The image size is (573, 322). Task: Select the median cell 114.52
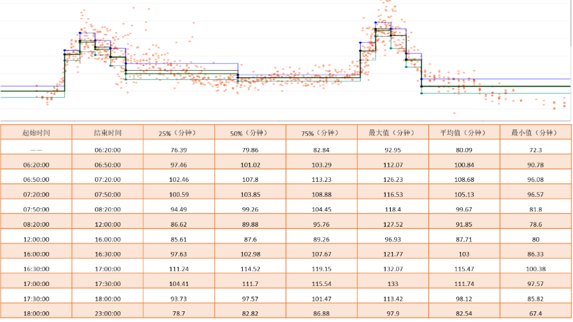pos(250,268)
